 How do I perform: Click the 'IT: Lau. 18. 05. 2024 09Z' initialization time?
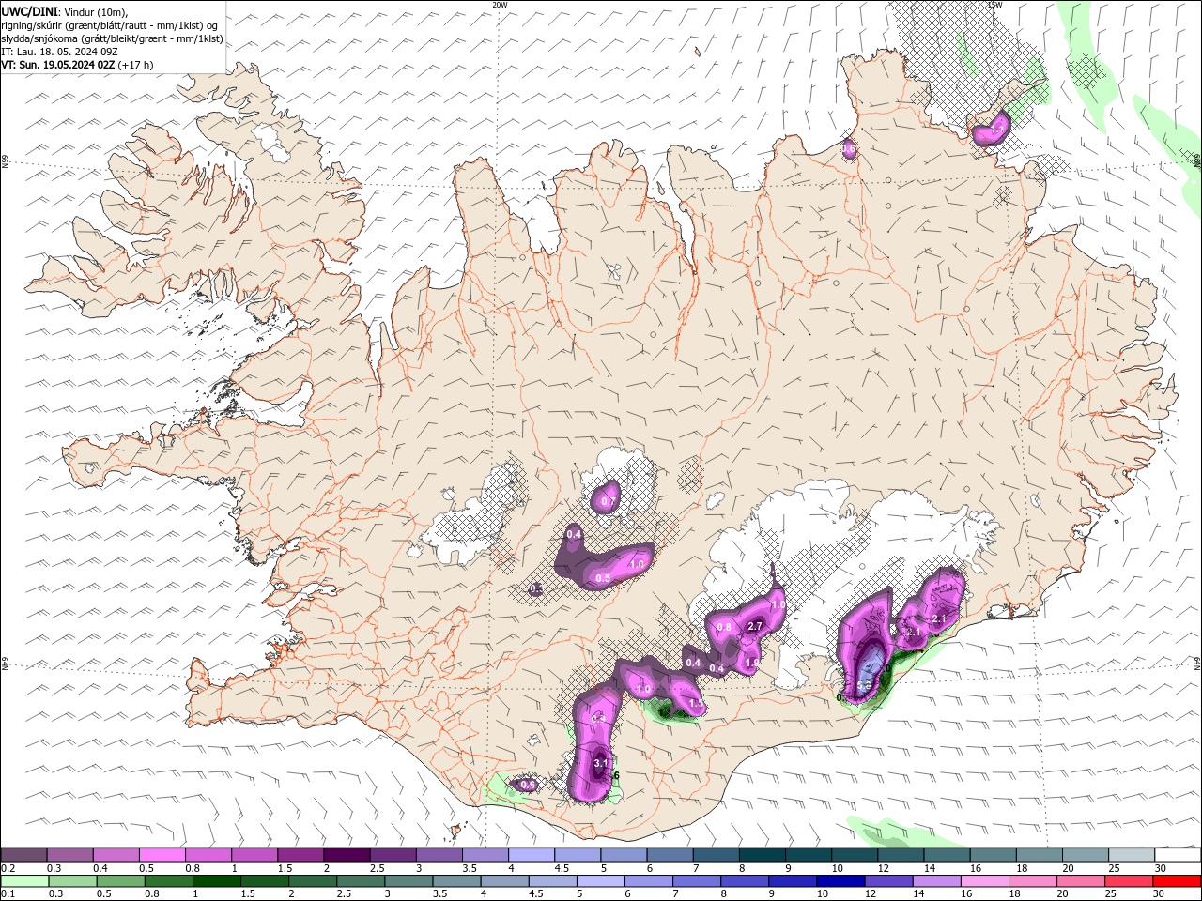[58, 52]
